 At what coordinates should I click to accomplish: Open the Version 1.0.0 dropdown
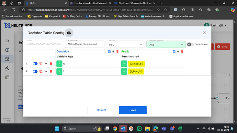(x=125, y=45)
